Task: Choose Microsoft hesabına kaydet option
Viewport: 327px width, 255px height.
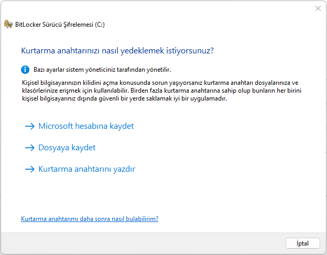Action: 86,126
